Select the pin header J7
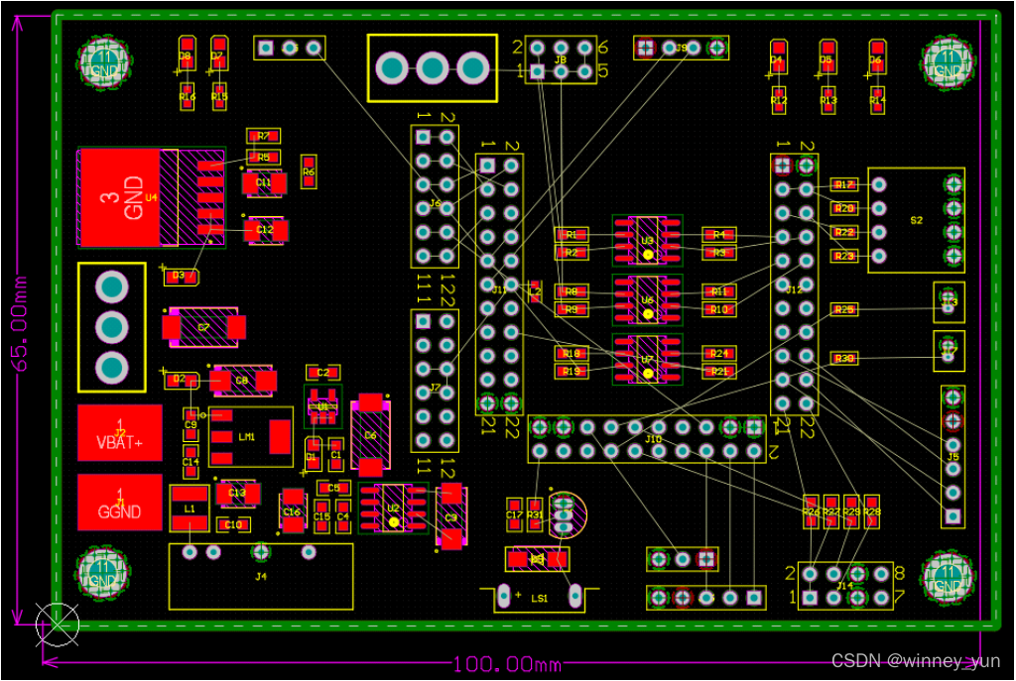Screen dimensions: 1016x681 coord(435,381)
